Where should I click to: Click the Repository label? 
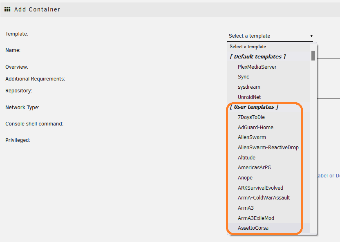click(19, 91)
